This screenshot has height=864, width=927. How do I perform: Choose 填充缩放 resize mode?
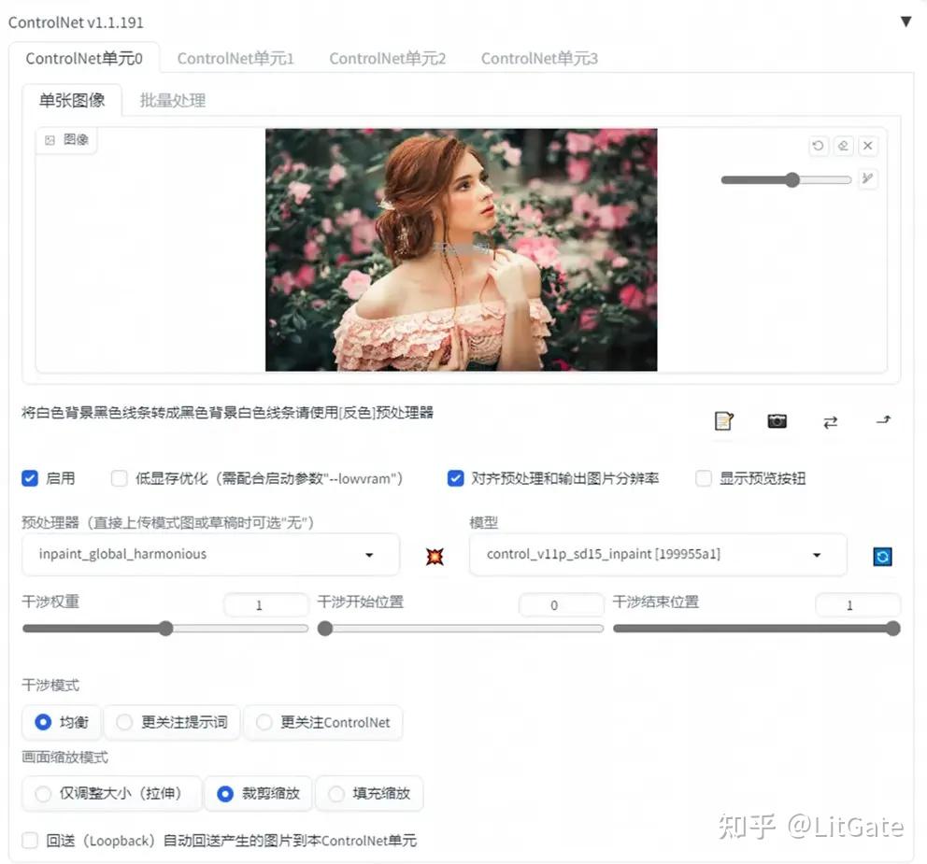[x=335, y=793]
